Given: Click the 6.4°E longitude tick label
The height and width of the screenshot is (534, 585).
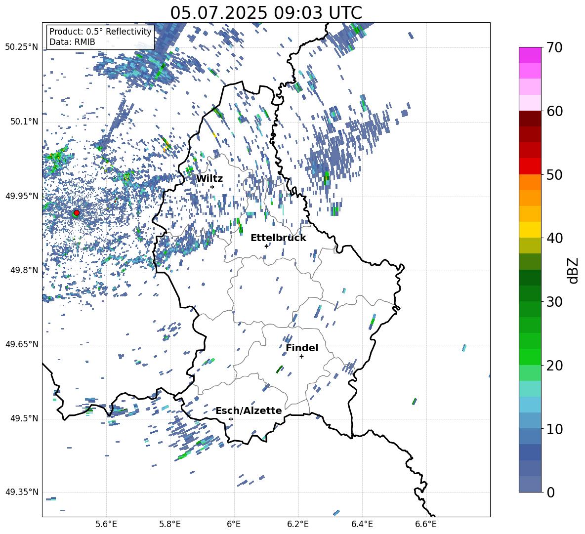Looking at the screenshot, I should 362,524.
